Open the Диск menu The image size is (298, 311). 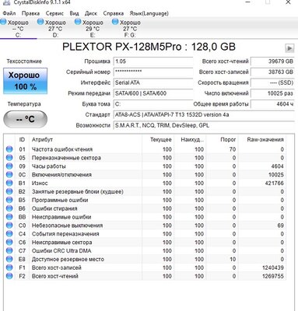91,13
